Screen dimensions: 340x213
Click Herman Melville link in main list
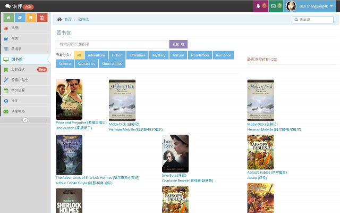[136, 129]
